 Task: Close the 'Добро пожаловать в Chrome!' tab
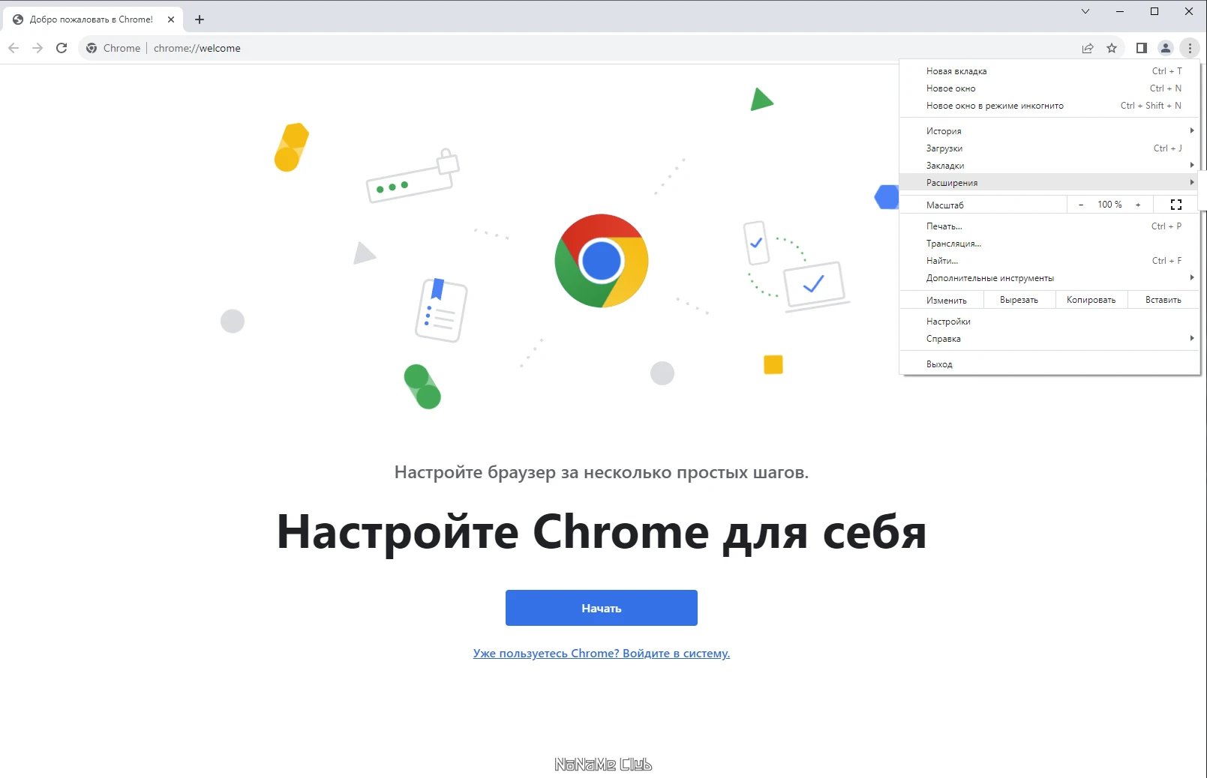pos(171,19)
